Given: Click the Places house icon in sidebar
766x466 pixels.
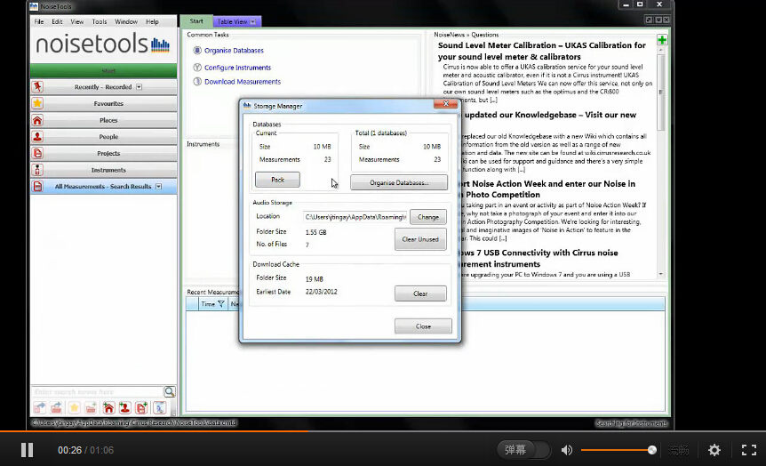Looking at the screenshot, I should point(37,120).
